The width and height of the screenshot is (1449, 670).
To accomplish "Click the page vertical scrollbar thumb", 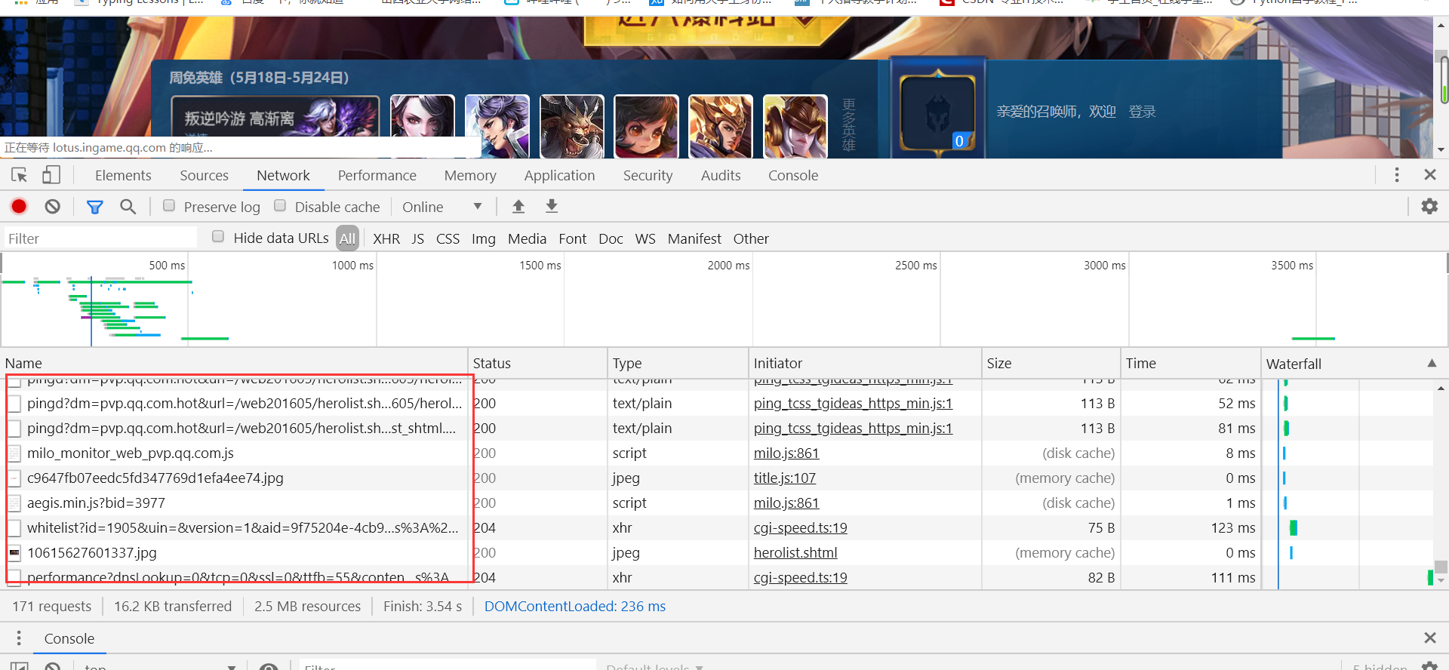I will coord(1444,78).
